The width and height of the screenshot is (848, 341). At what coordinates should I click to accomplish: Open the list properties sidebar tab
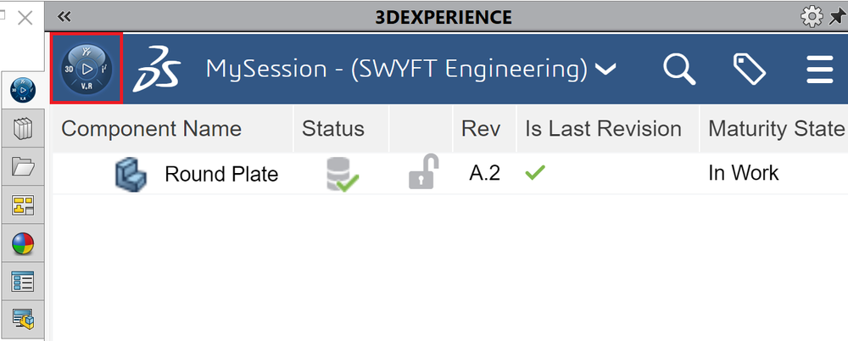coord(23,282)
